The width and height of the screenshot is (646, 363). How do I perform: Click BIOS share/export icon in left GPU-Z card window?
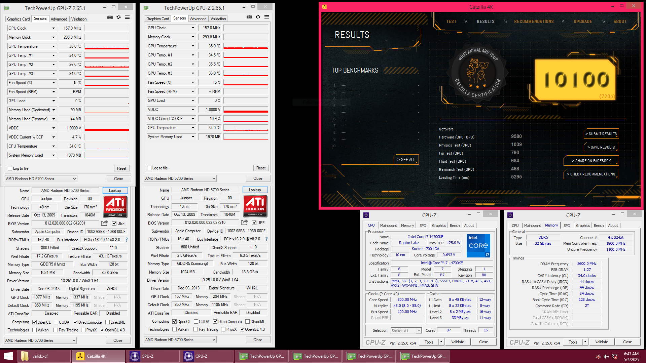[x=105, y=223]
